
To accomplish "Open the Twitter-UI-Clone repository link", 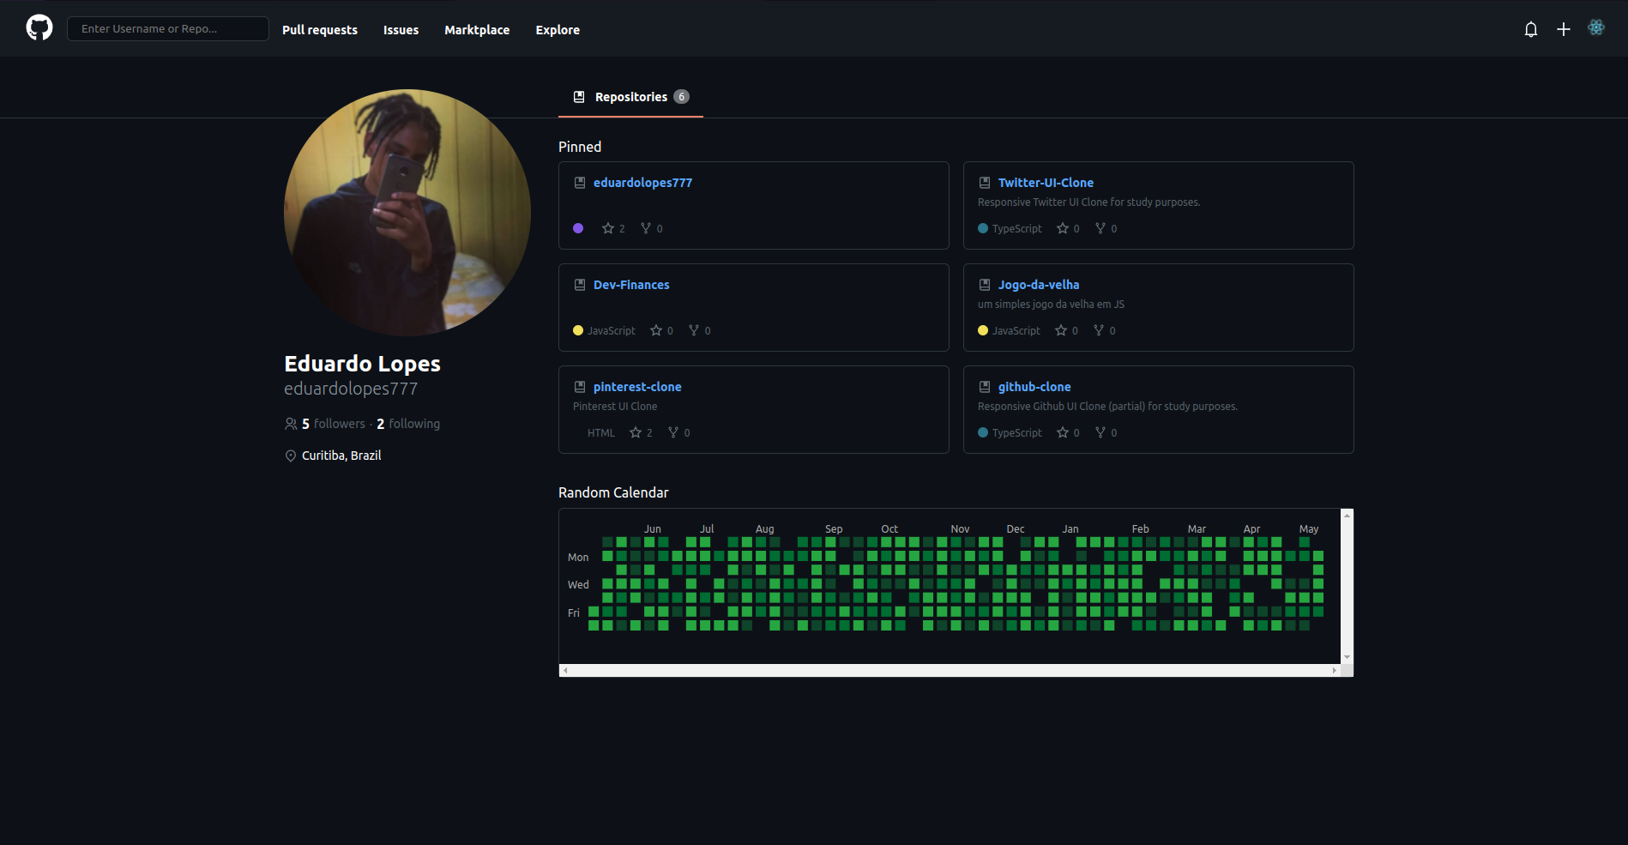I will pyautogui.click(x=1046, y=183).
